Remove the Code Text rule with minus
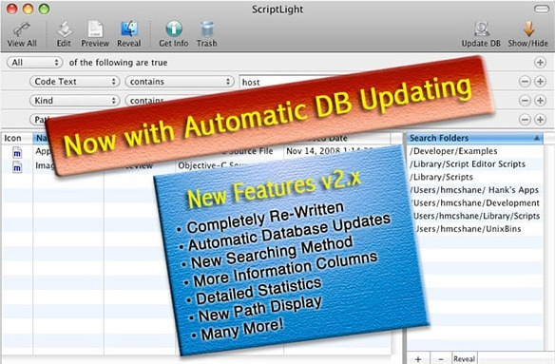Screen dimensions: 555x364 click(x=525, y=82)
